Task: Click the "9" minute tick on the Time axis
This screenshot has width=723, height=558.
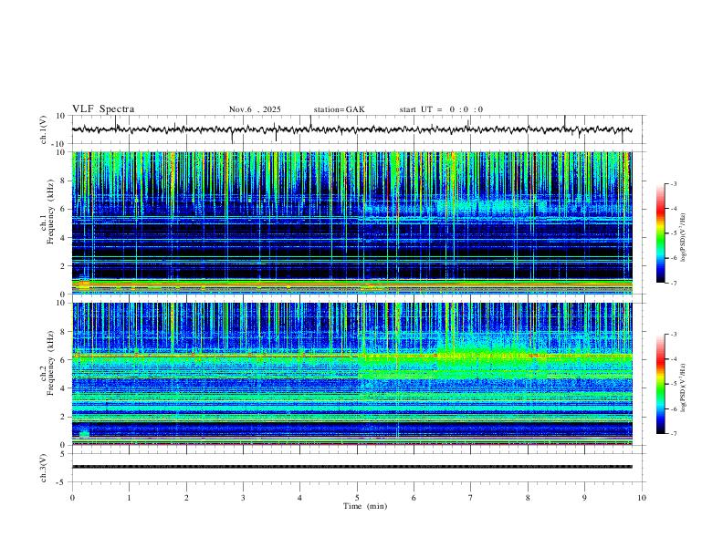Action: click(584, 498)
